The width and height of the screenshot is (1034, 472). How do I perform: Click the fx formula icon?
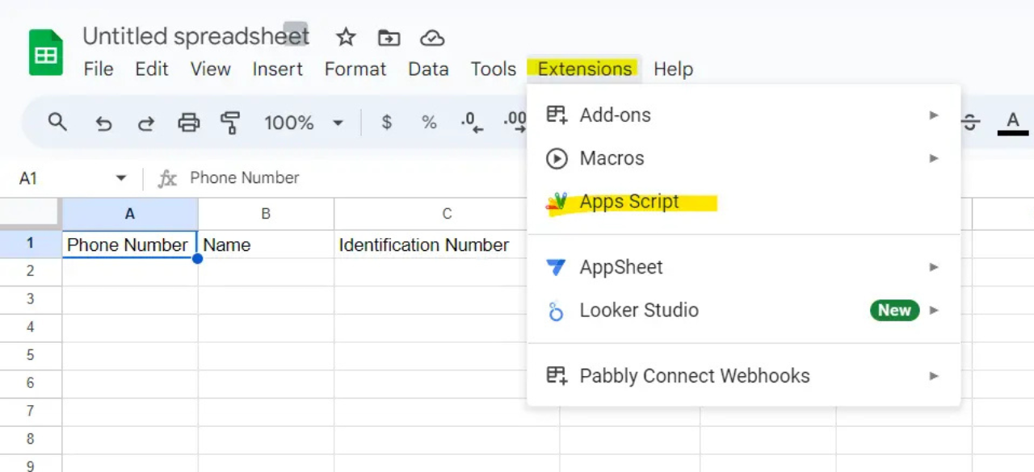coord(166,178)
